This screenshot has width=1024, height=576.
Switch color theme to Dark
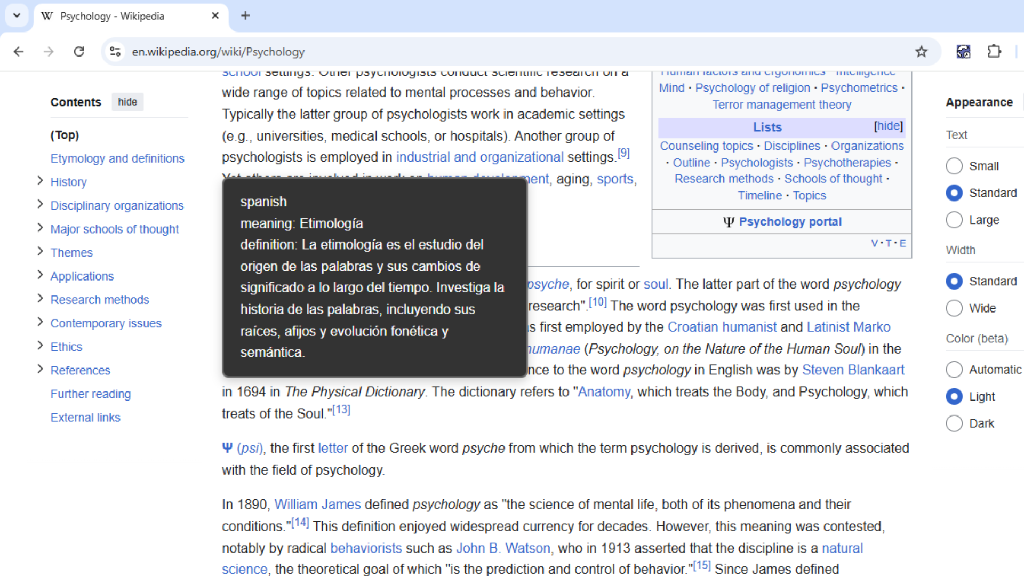pos(954,423)
